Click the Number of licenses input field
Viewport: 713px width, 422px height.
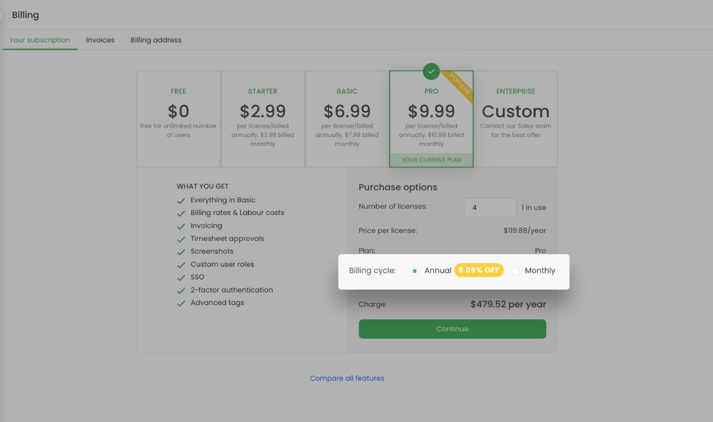point(489,207)
